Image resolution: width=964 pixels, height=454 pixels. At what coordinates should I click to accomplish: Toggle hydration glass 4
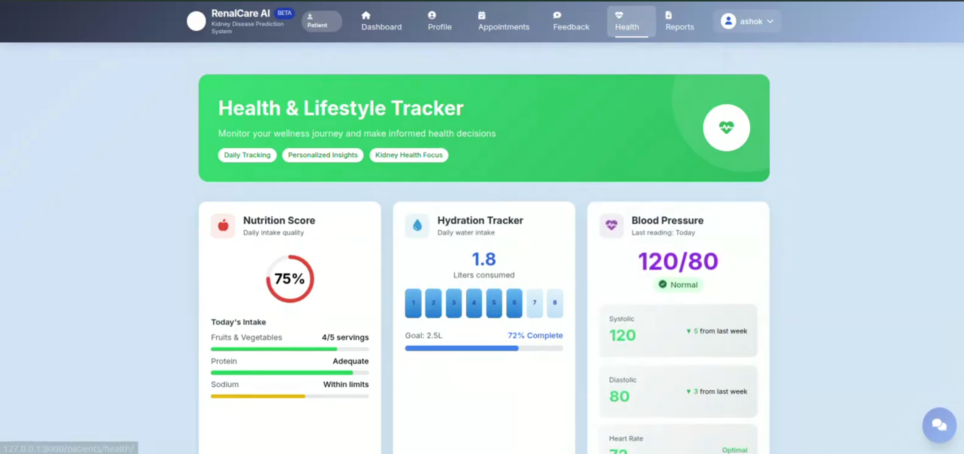(474, 303)
